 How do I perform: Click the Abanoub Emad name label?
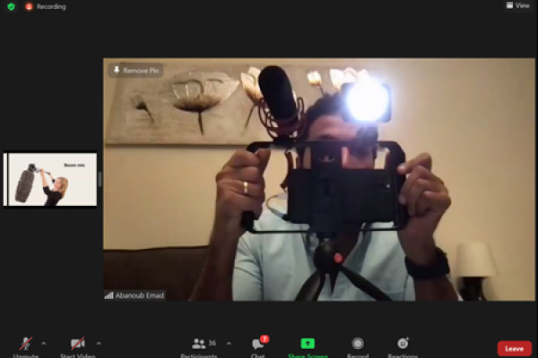tap(140, 295)
